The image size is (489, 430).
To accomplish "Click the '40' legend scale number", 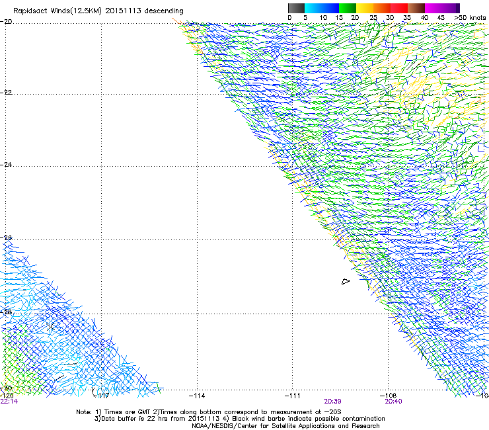I will pyautogui.click(x=424, y=18).
